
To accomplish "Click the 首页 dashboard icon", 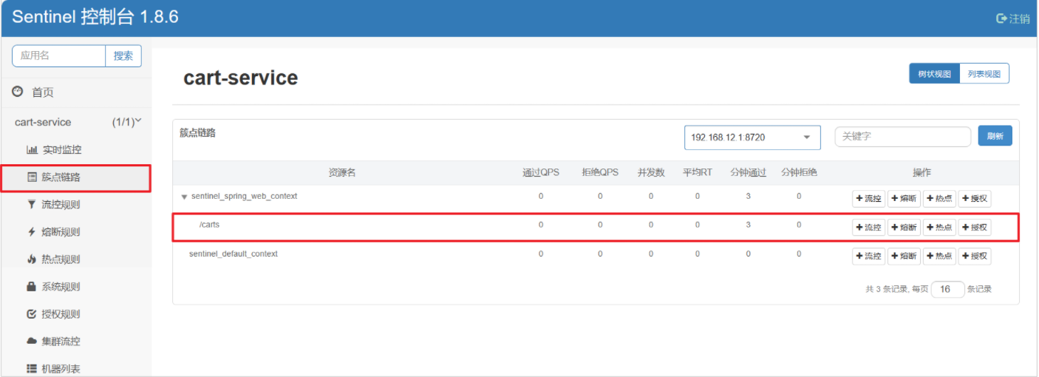I will (x=18, y=92).
